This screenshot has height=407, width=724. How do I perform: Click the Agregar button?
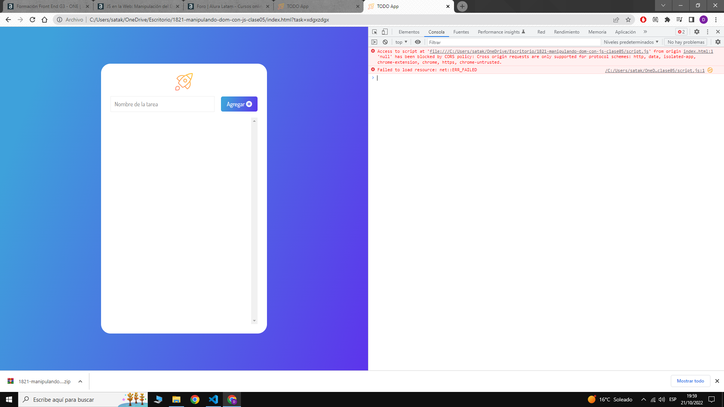(239, 104)
